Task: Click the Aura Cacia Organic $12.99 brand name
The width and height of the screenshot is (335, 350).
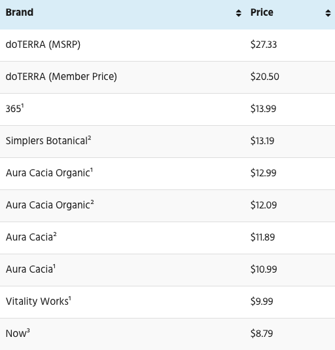Action: [x=48, y=173]
